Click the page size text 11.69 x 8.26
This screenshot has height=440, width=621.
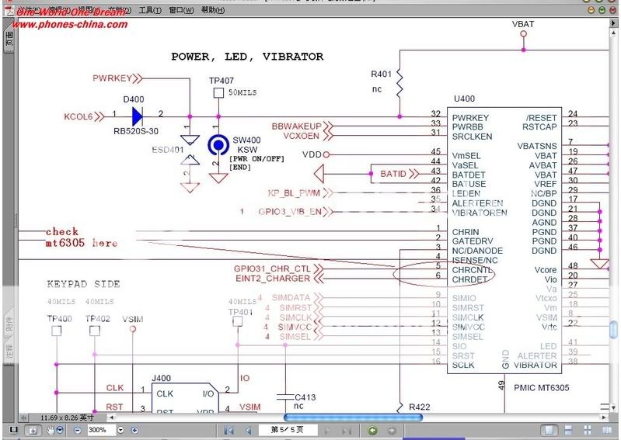pyautogui.click(x=67, y=417)
